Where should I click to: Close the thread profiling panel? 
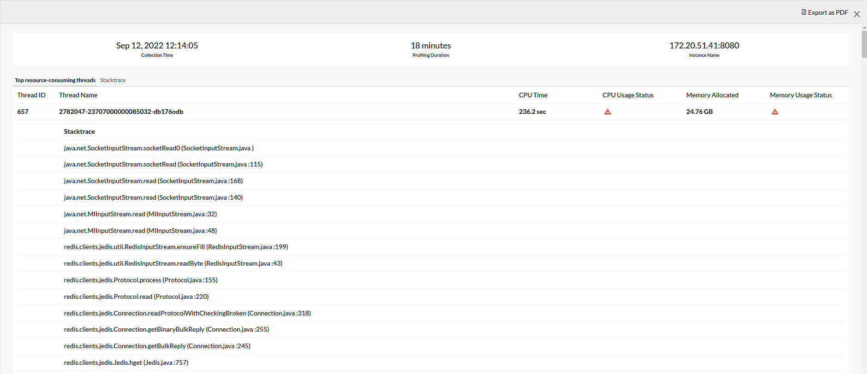[857, 14]
